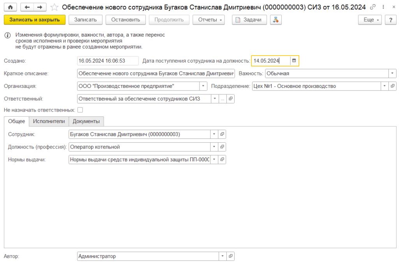Add form to favorites with star icon
The width and height of the screenshot is (399, 264).
click(55, 7)
